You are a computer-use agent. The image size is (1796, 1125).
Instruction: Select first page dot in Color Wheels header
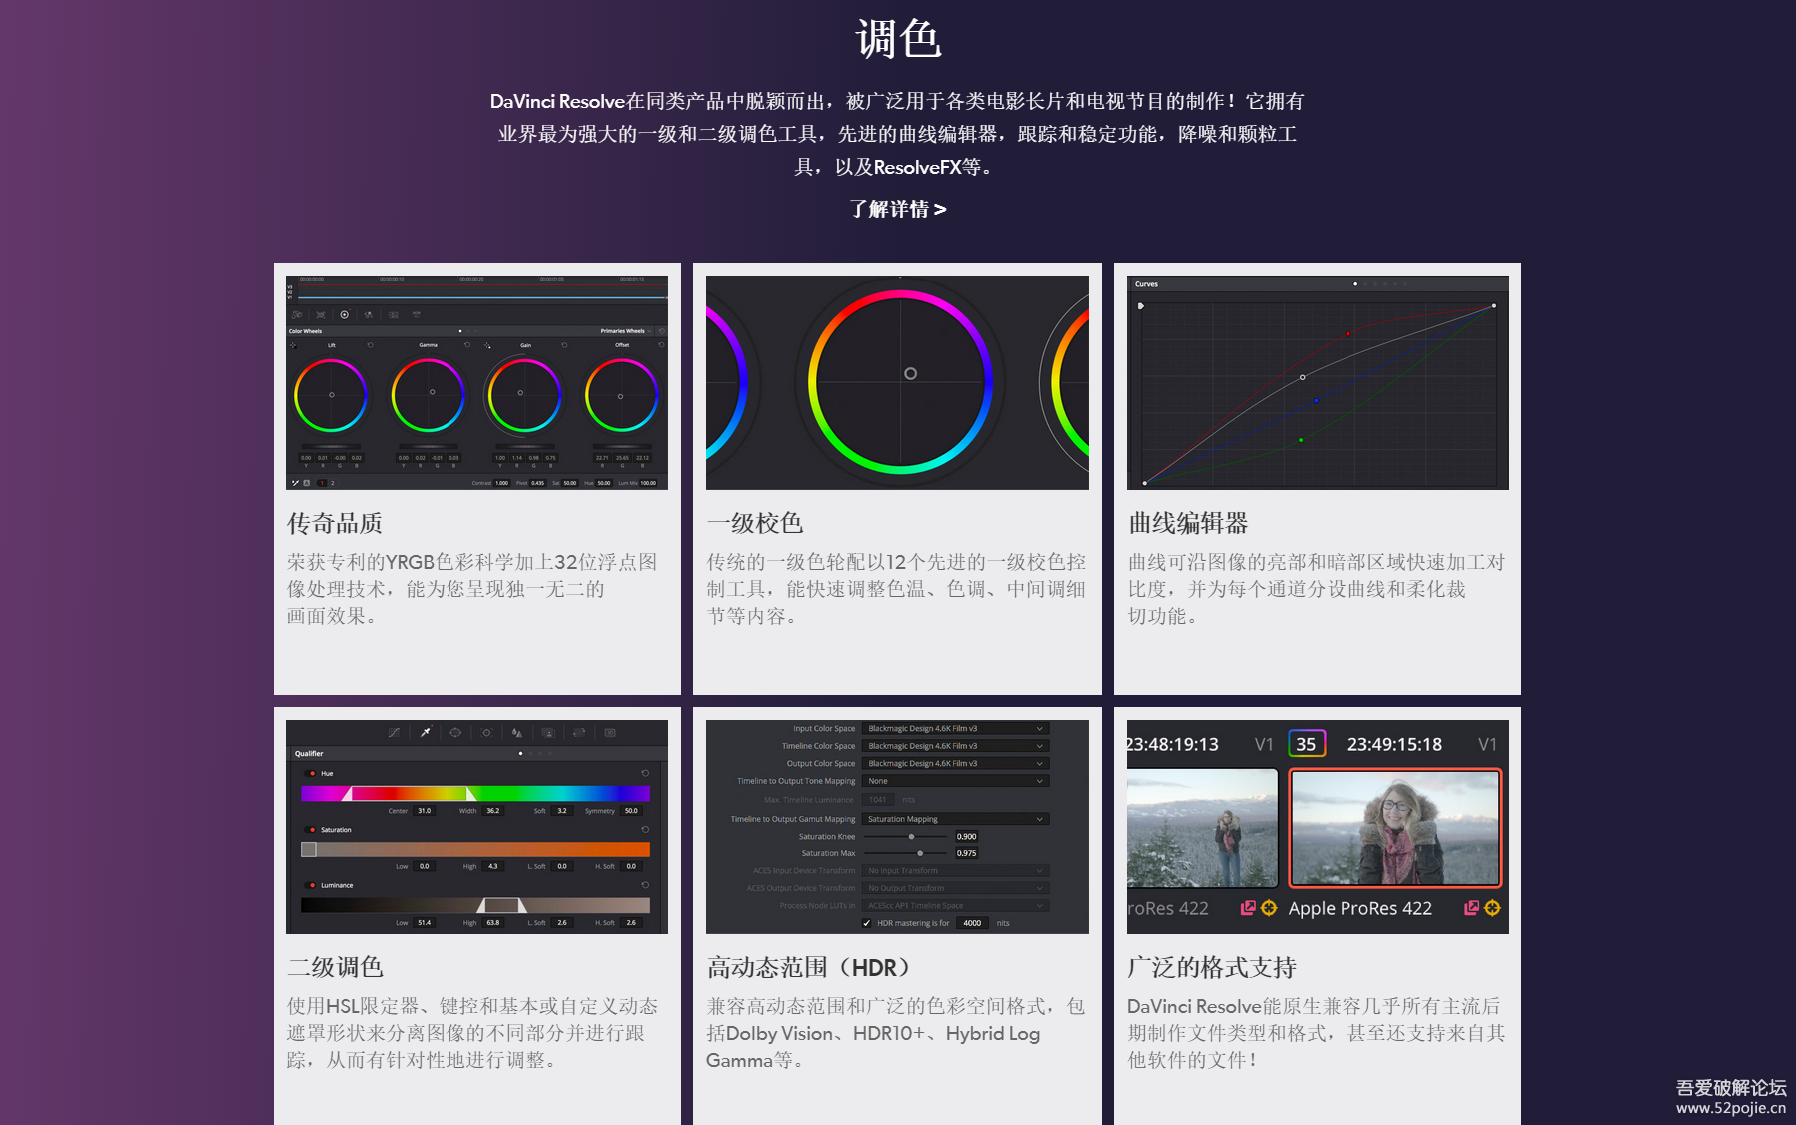tap(460, 331)
